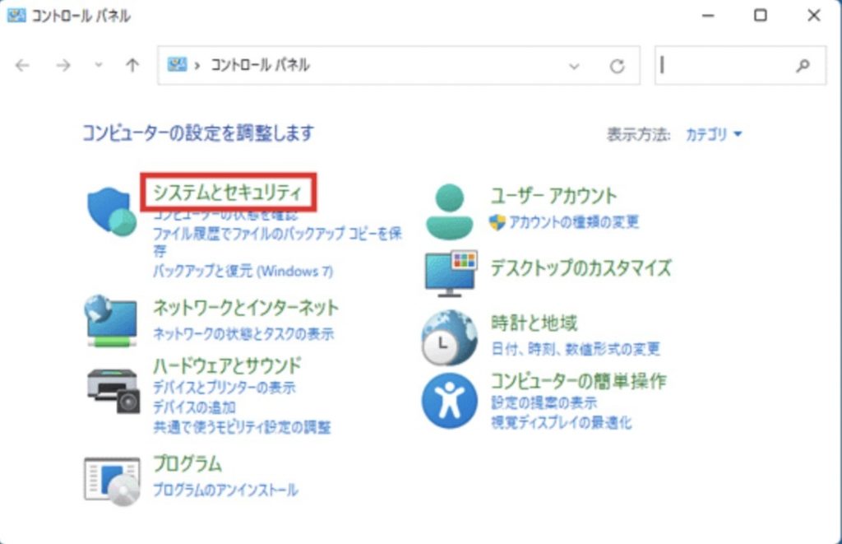Viewport: 842px width, 544px height.
Task: Open デバイスとプリンターの表示 link
Action: (x=224, y=388)
